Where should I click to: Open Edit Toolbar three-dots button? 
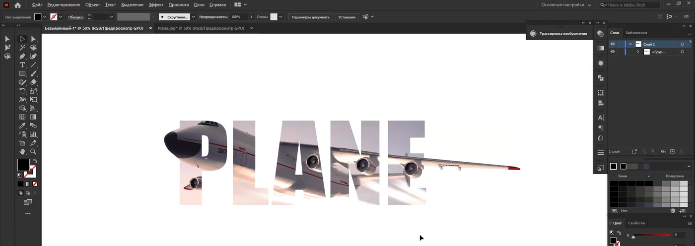28,213
